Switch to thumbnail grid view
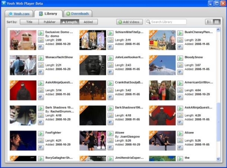227x168 pixels. pyautogui.click(x=217, y=22)
